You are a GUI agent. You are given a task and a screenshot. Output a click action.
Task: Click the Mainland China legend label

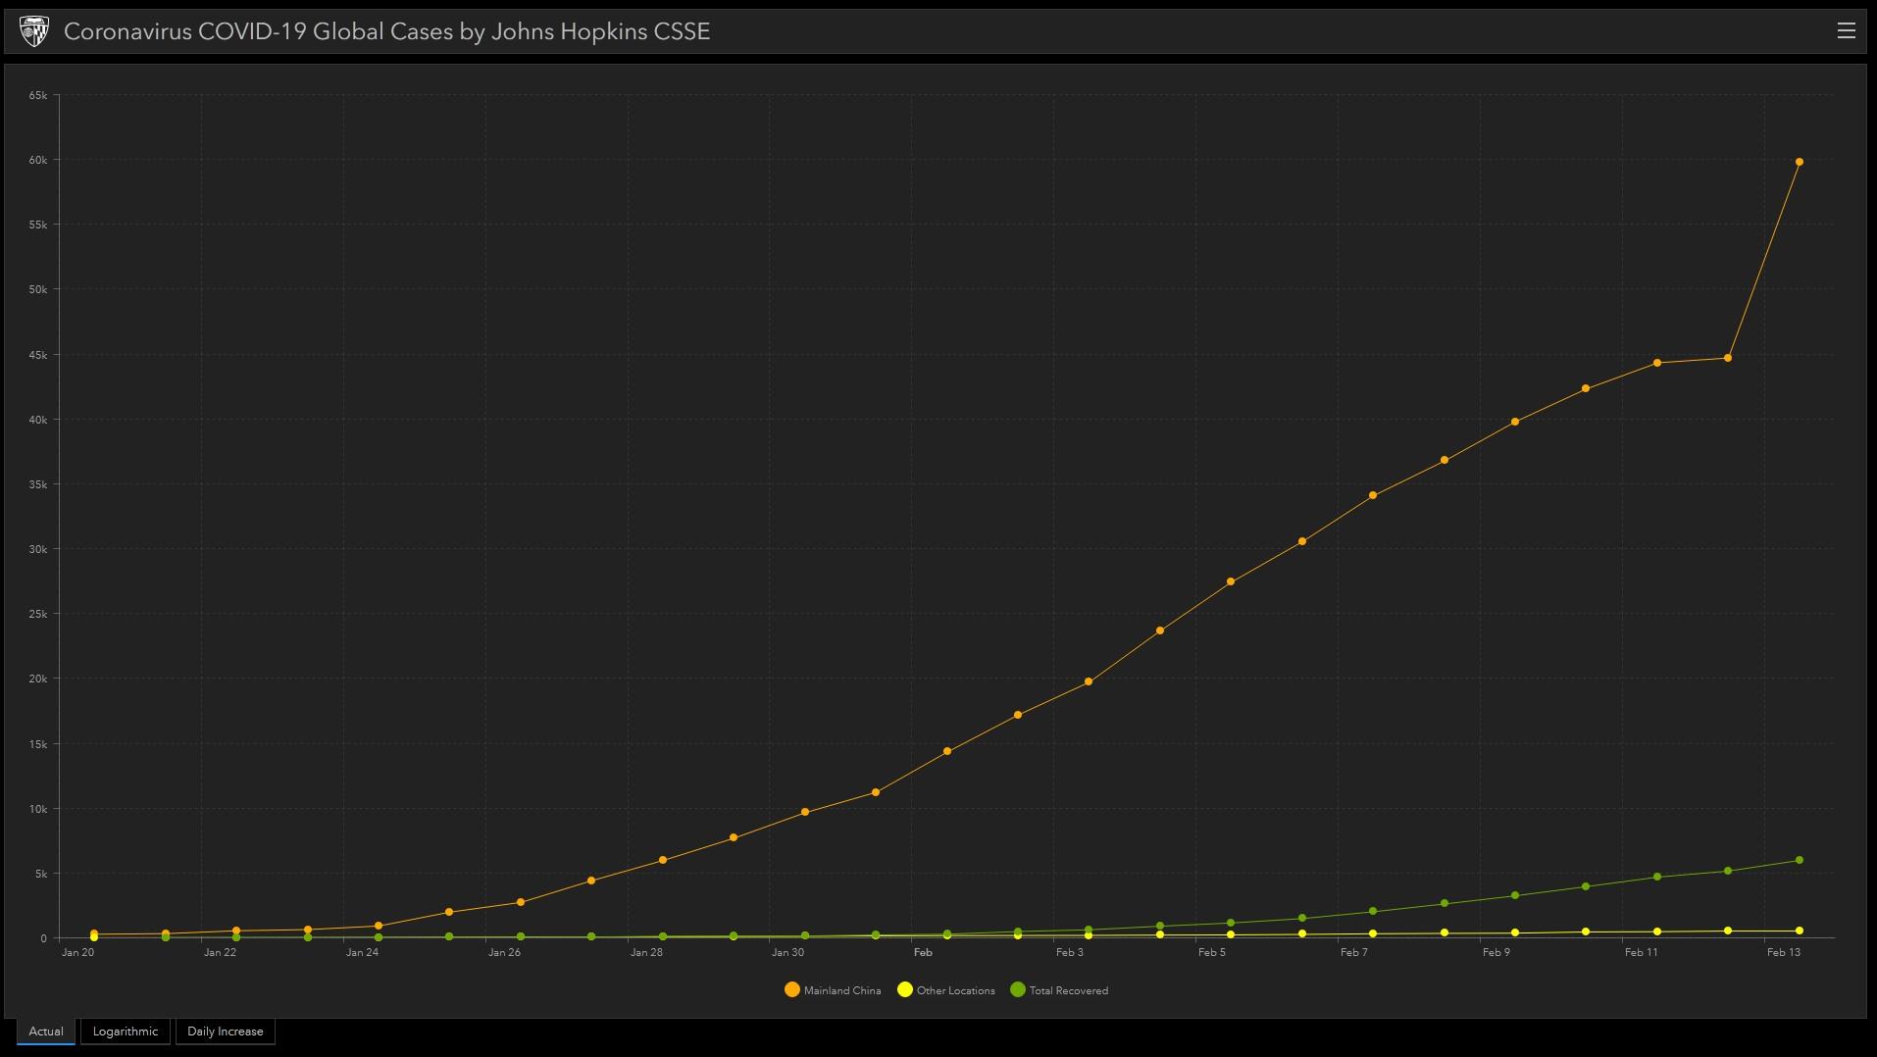842,990
